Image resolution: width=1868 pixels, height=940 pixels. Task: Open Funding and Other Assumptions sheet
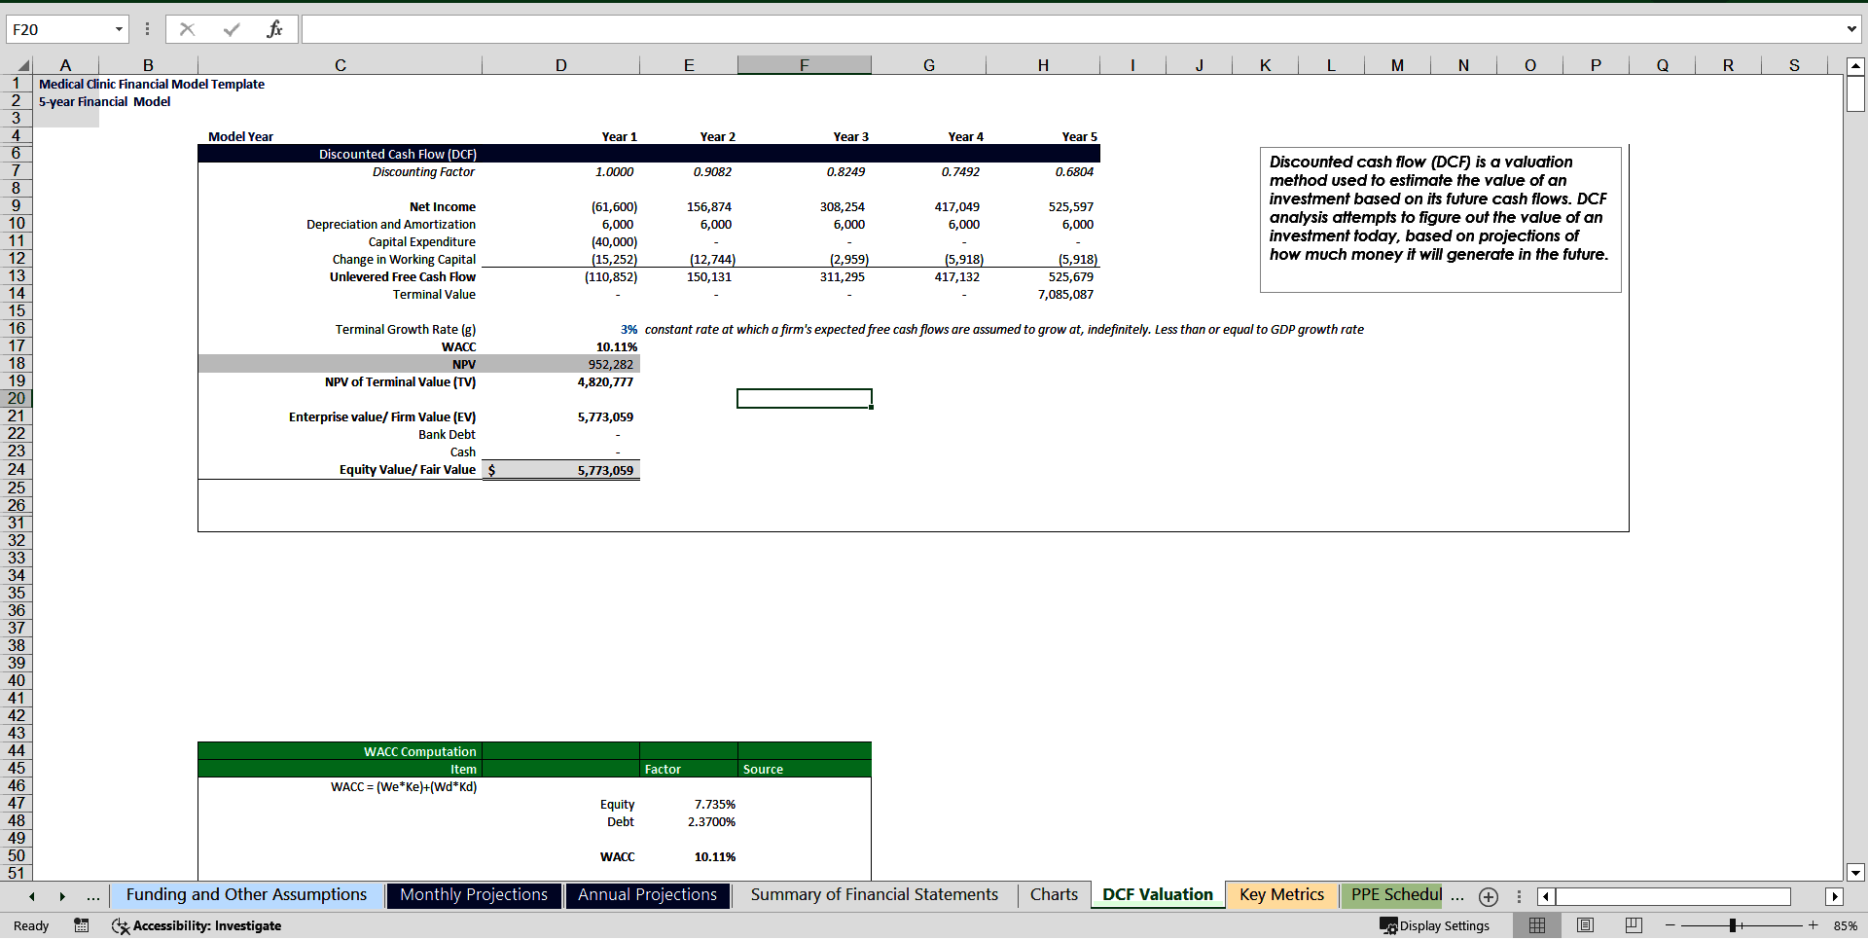246,895
